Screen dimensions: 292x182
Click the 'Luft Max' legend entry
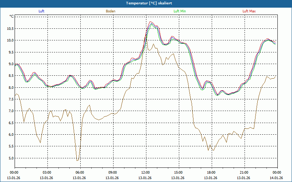tap(249, 11)
